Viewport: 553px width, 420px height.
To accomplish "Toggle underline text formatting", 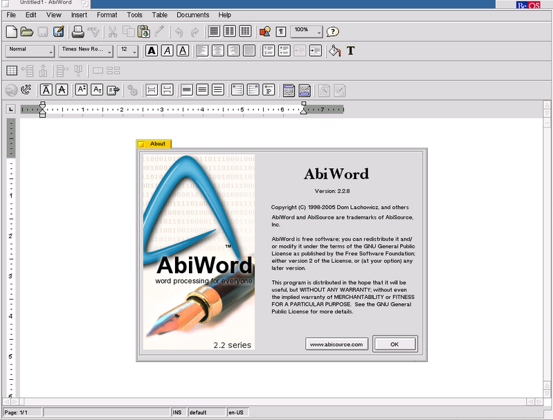I will coord(183,51).
